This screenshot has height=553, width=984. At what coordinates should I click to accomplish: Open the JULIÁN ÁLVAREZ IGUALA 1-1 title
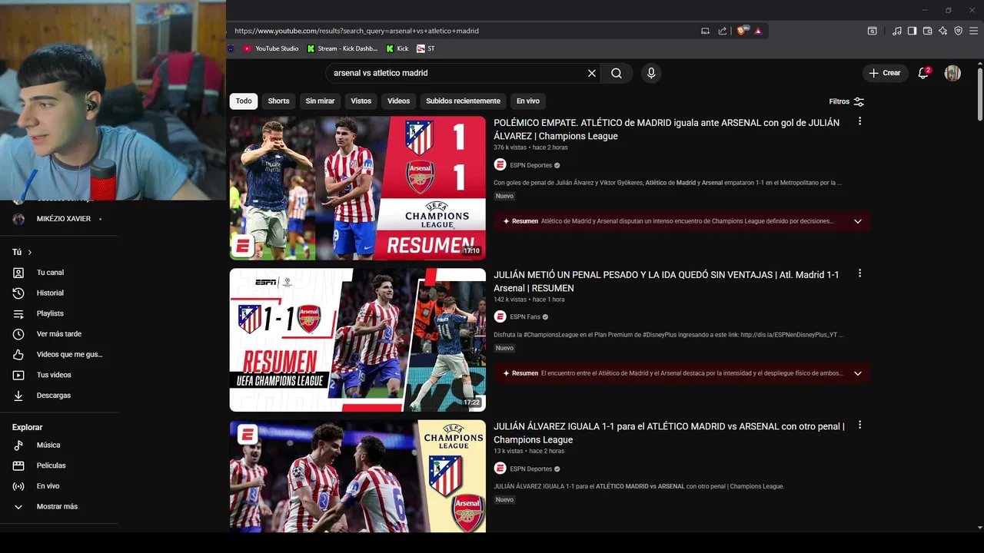point(669,432)
